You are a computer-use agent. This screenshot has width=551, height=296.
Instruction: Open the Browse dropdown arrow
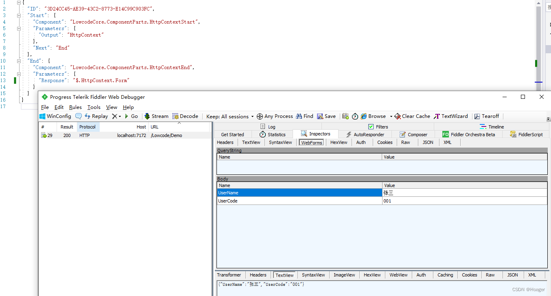[391, 117]
